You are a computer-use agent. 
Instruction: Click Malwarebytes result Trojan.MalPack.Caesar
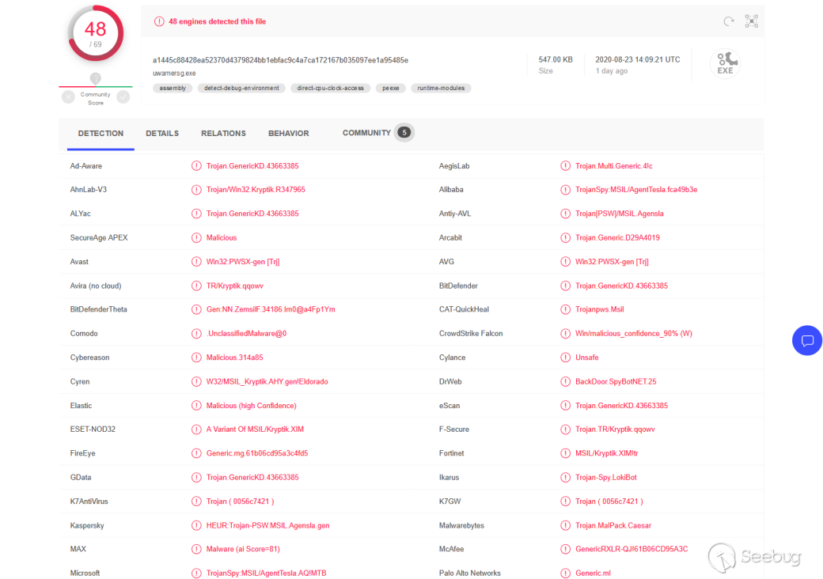point(613,525)
